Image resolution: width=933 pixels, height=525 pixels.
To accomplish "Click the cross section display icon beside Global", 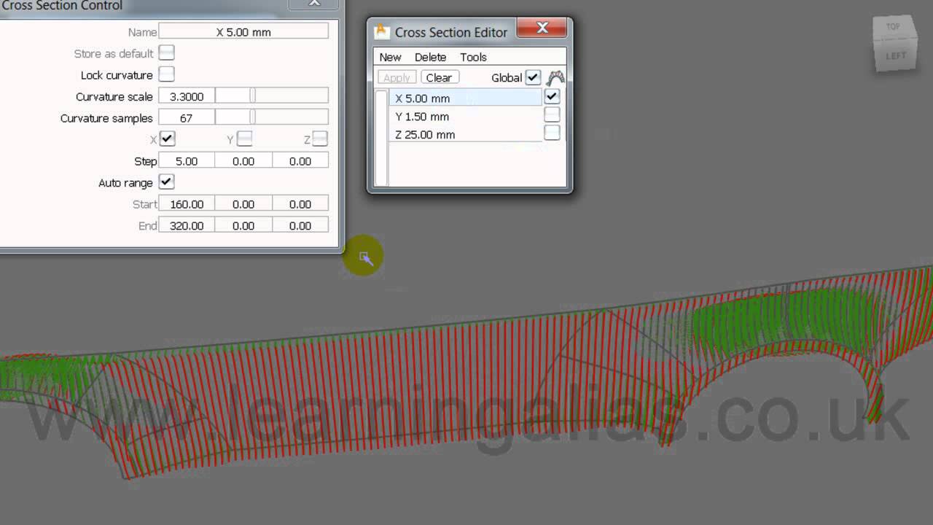I will pos(555,77).
